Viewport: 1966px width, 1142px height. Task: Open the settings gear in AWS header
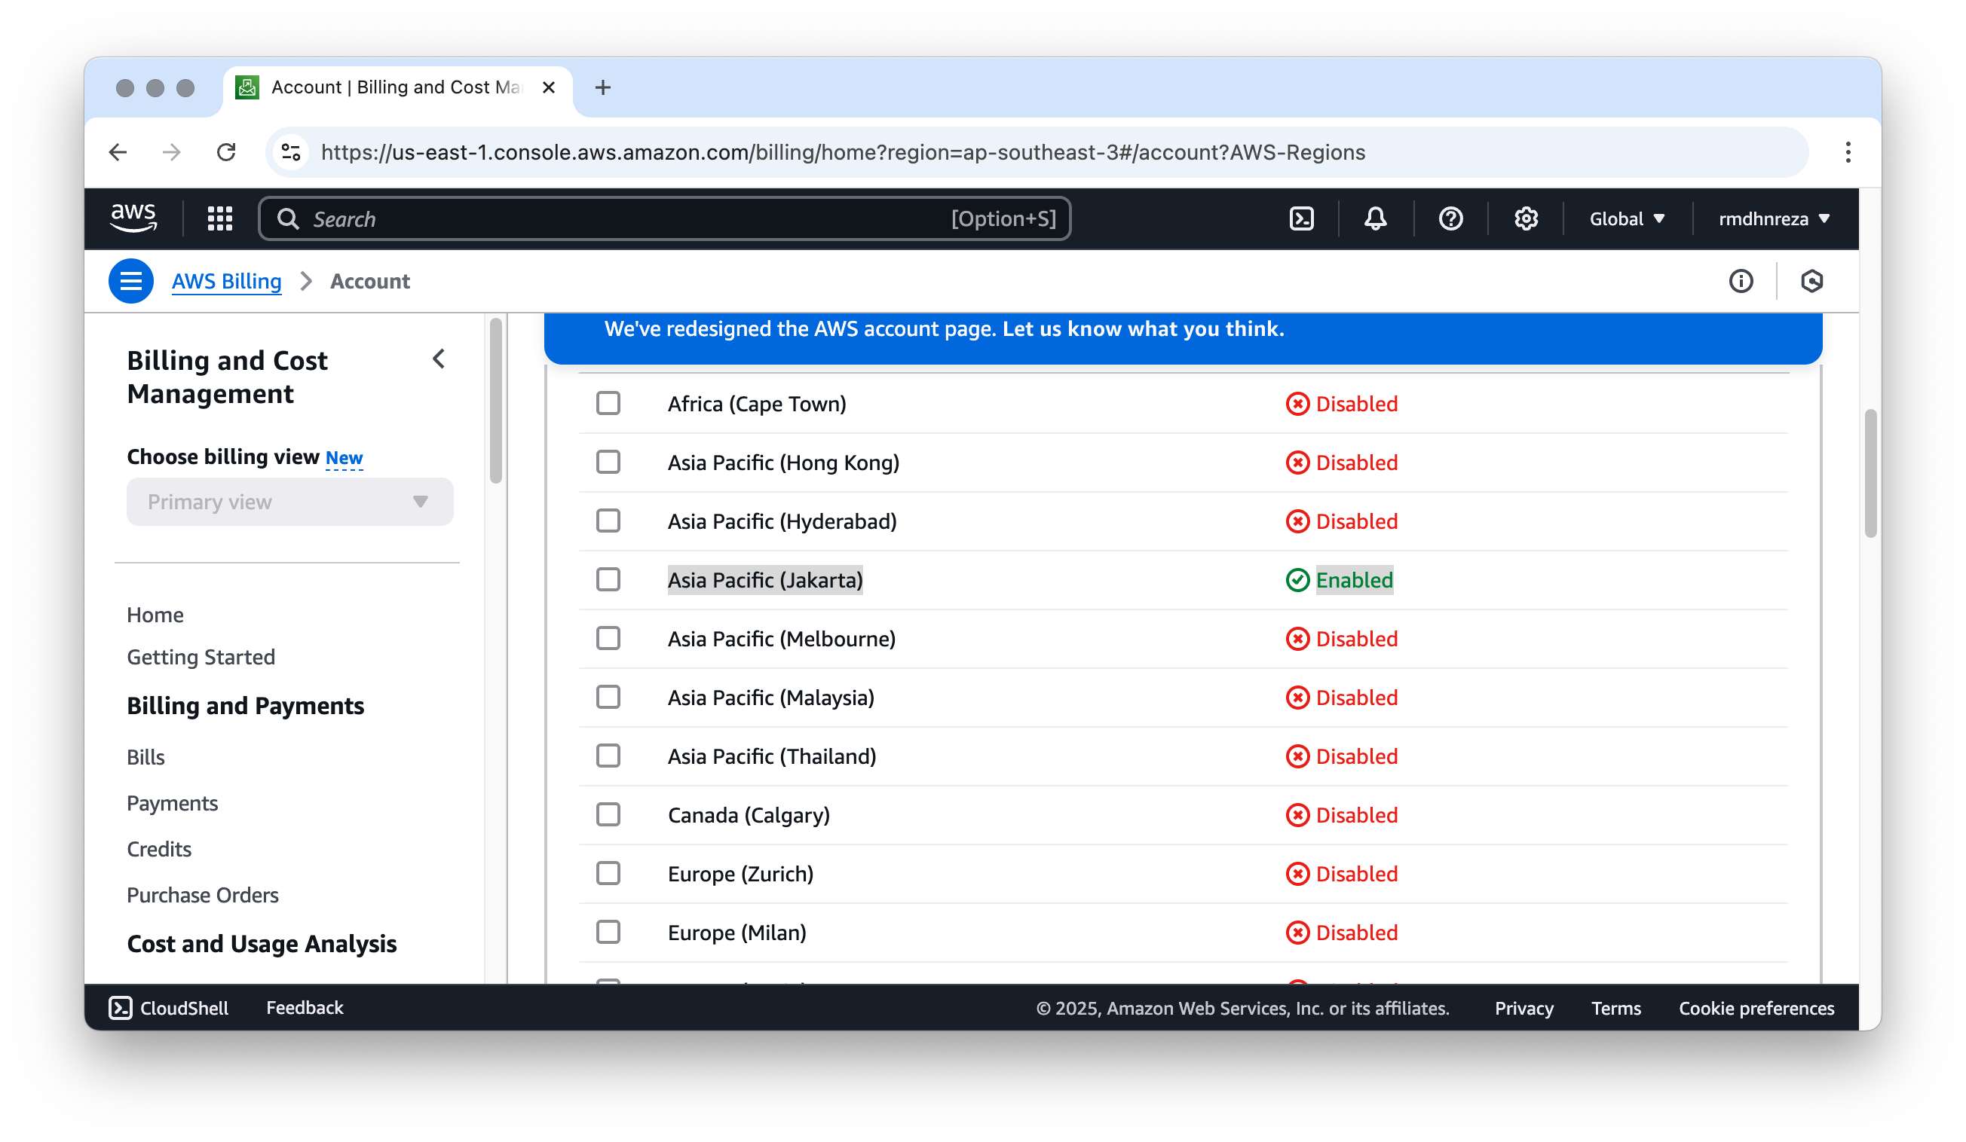pos(1526,219)
